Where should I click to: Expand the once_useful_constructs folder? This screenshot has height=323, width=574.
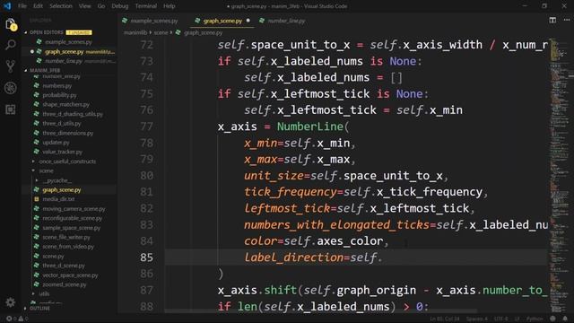tap(67, 161)
